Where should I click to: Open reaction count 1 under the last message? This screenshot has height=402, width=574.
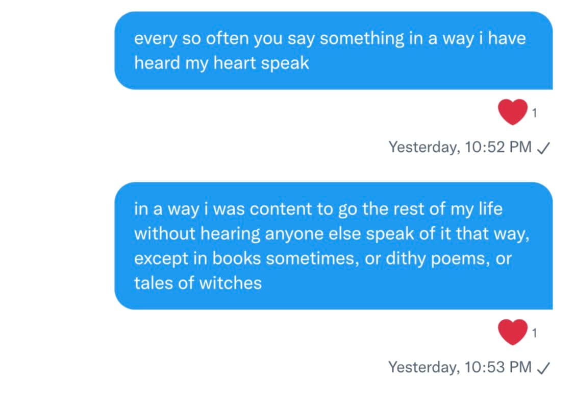coord(534,334)
